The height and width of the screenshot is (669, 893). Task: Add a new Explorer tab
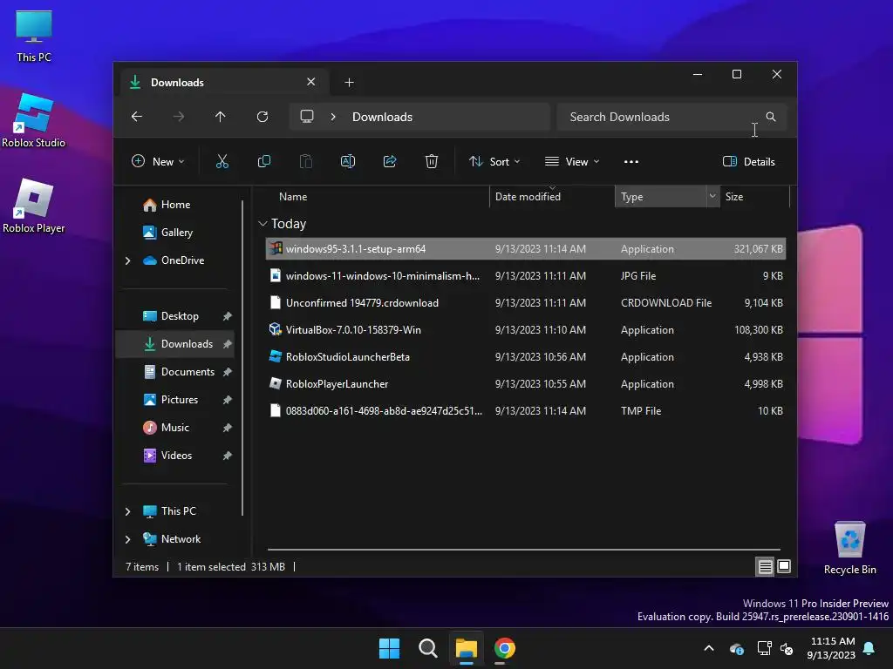click(x=349, y=83)
